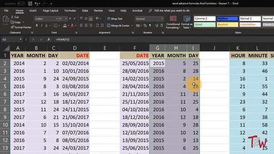Apply the Fill Color bucket
This screenshot has height=154, width=274.
click(x=65, y=26)
